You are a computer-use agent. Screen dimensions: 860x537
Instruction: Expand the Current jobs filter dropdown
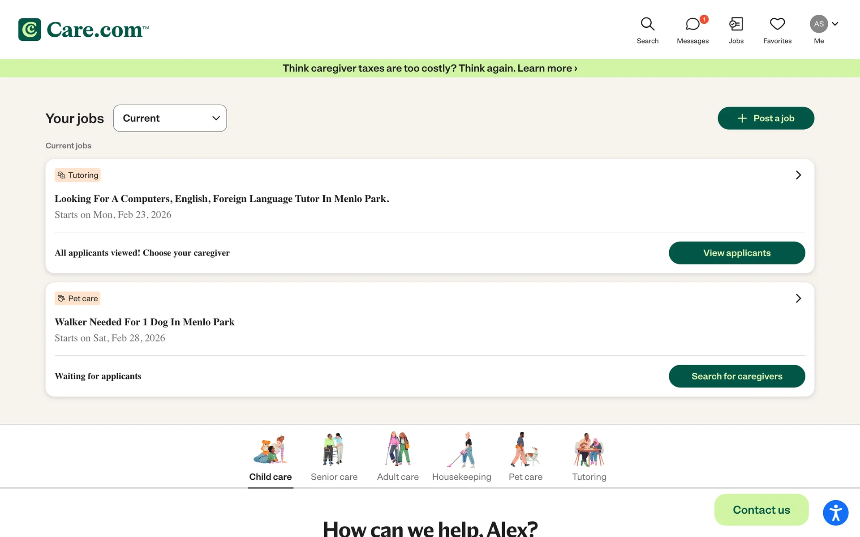(x=170, y=118)
